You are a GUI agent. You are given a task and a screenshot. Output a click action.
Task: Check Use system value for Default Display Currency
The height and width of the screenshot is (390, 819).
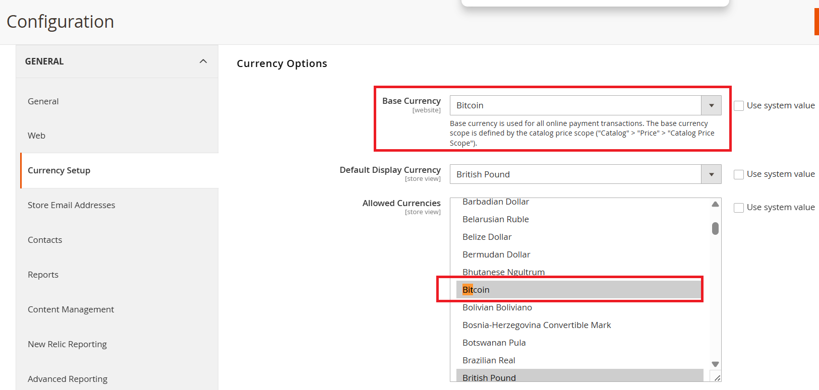pos(739,174)
